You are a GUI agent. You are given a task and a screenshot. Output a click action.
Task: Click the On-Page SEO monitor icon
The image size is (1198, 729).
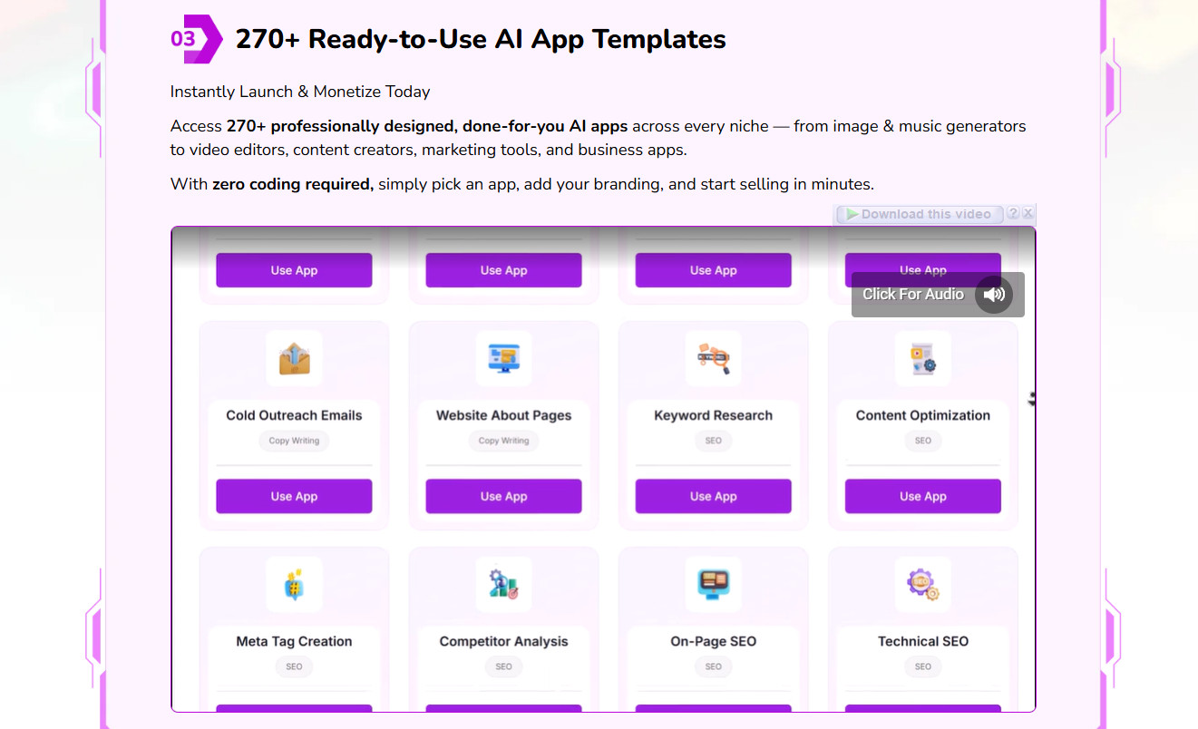coord(713,585)
